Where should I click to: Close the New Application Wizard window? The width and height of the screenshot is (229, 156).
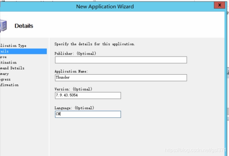(x=219, y=5)
